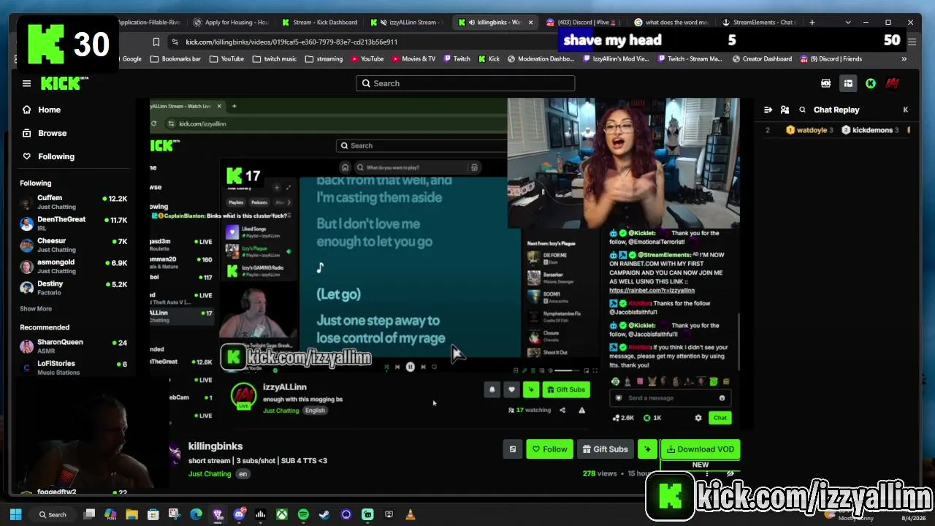Open Steam from the taskbar

[324, 514]
